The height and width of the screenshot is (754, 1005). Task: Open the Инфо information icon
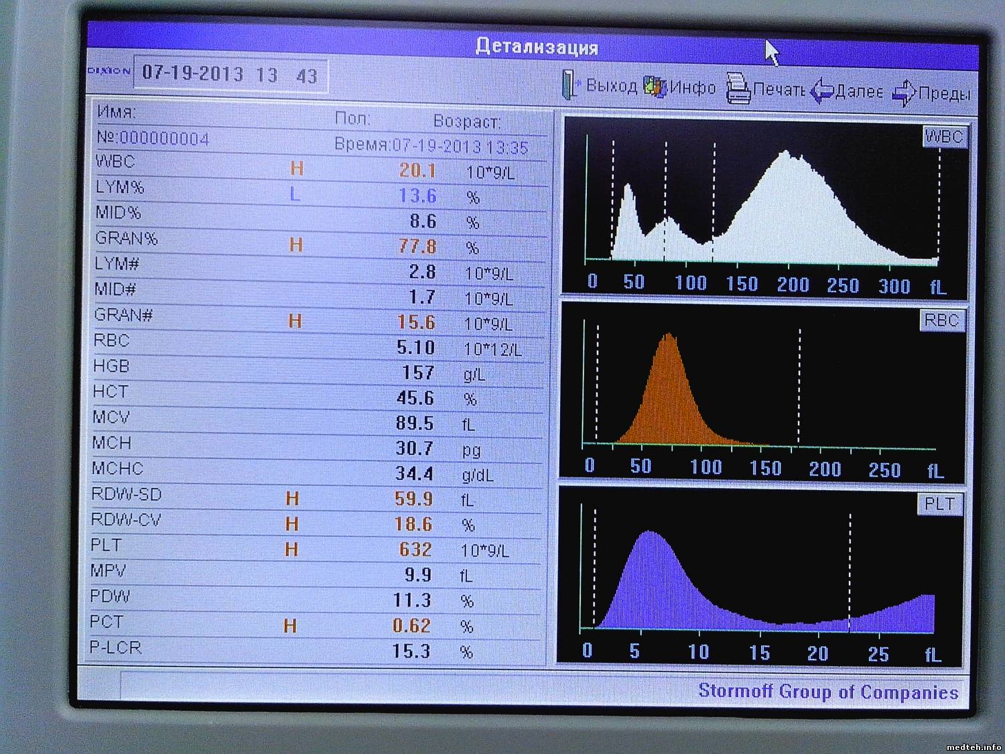(655, 87)
